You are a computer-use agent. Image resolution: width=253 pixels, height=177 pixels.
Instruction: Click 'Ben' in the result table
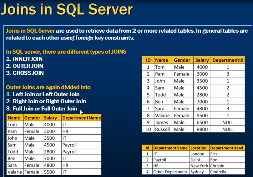15,158
